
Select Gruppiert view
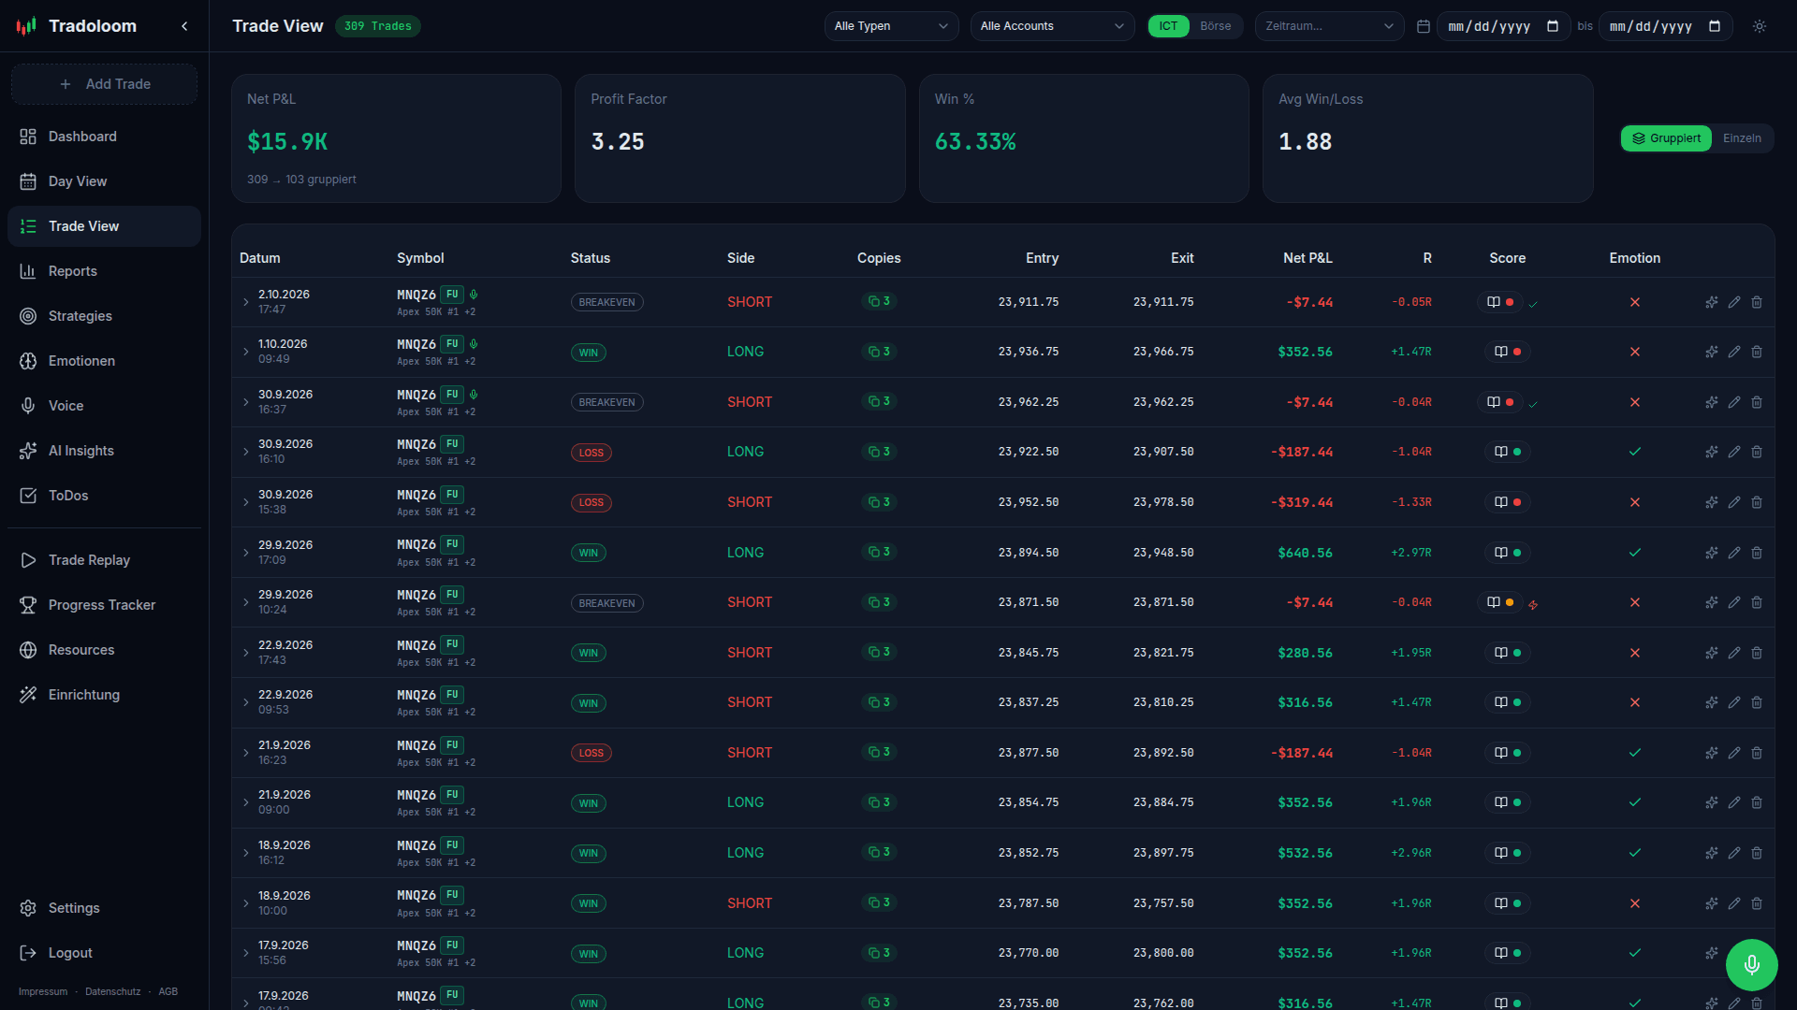pos(1666,138)
